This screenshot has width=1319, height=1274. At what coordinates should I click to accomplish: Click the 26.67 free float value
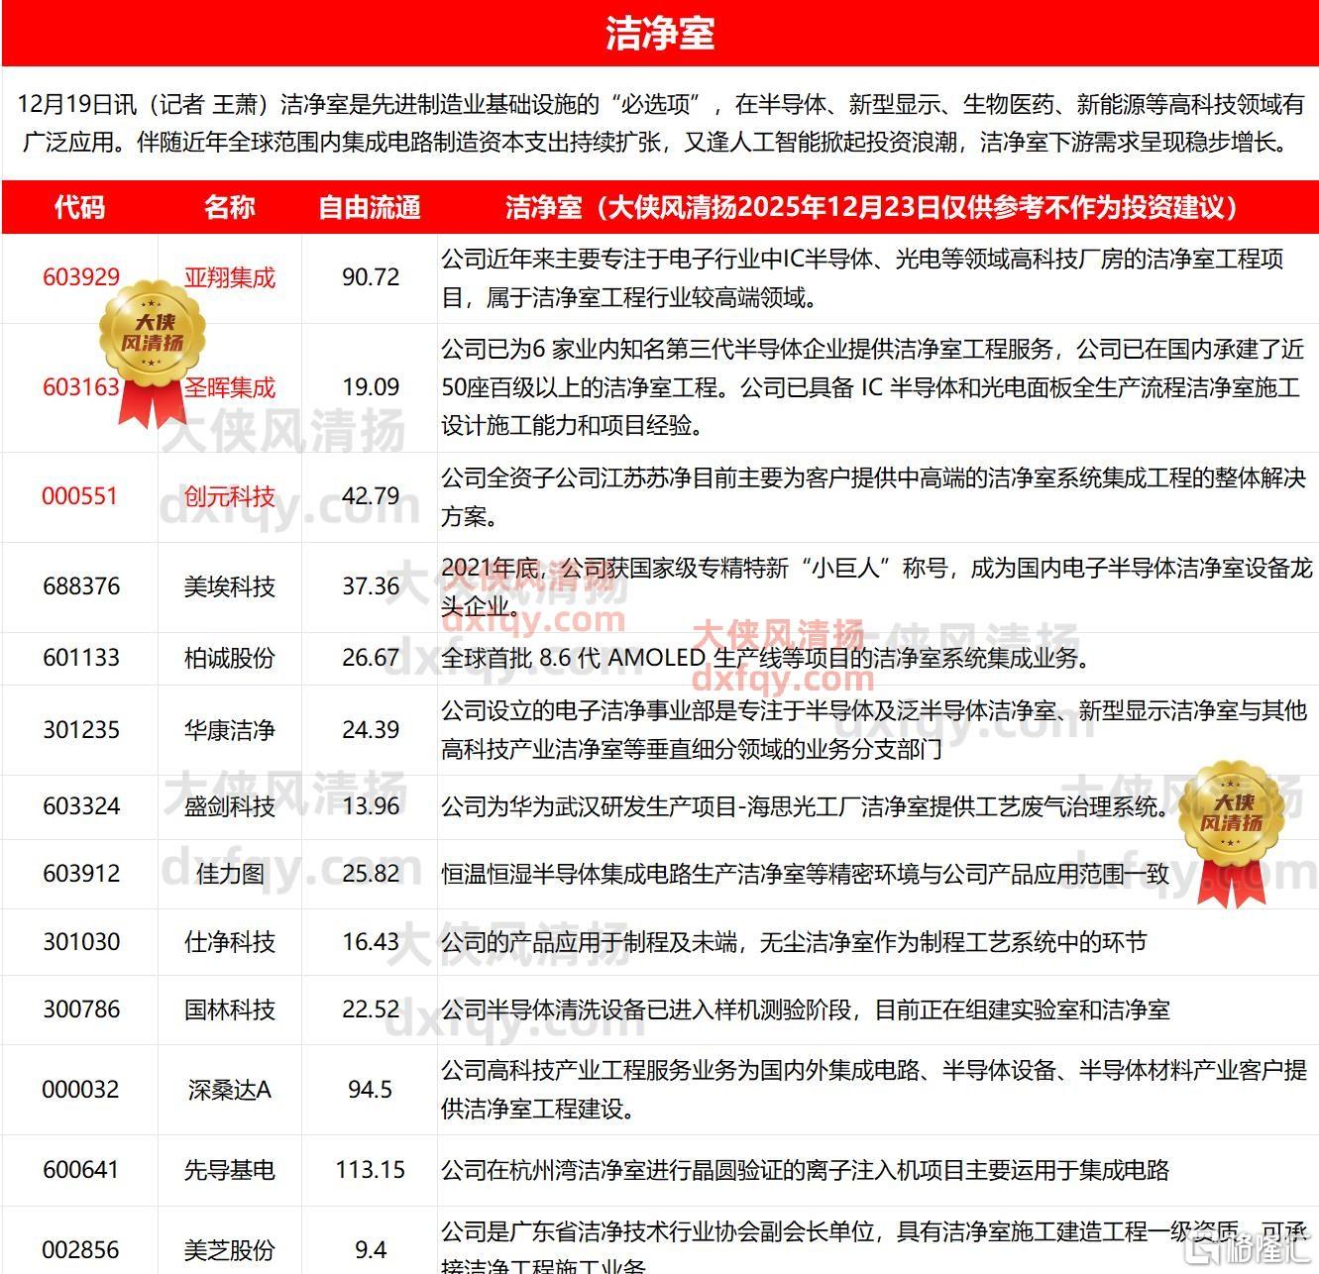coord(371,658)
